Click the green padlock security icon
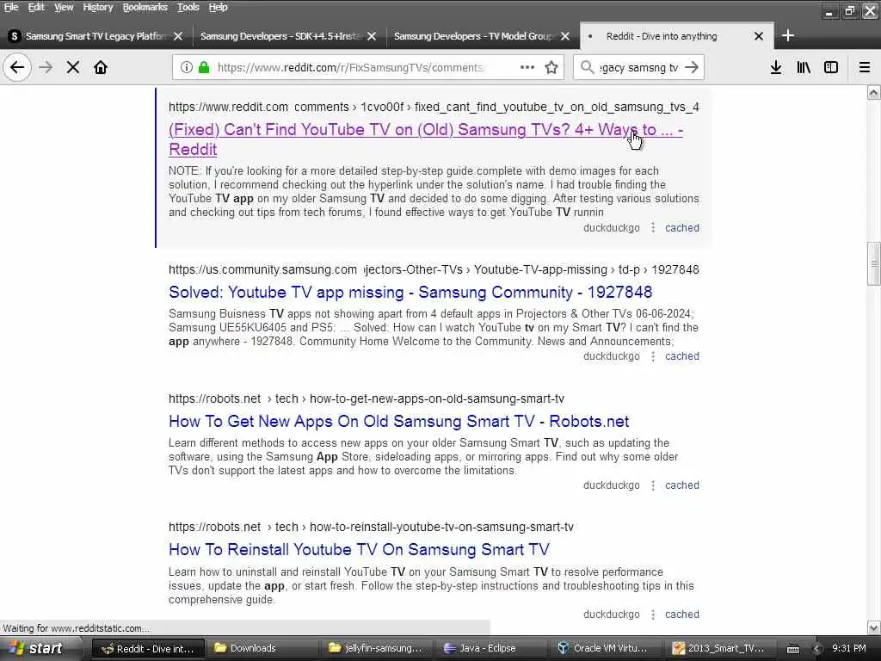Viewport: 881px width, 661px height. (x=204, y=67)
